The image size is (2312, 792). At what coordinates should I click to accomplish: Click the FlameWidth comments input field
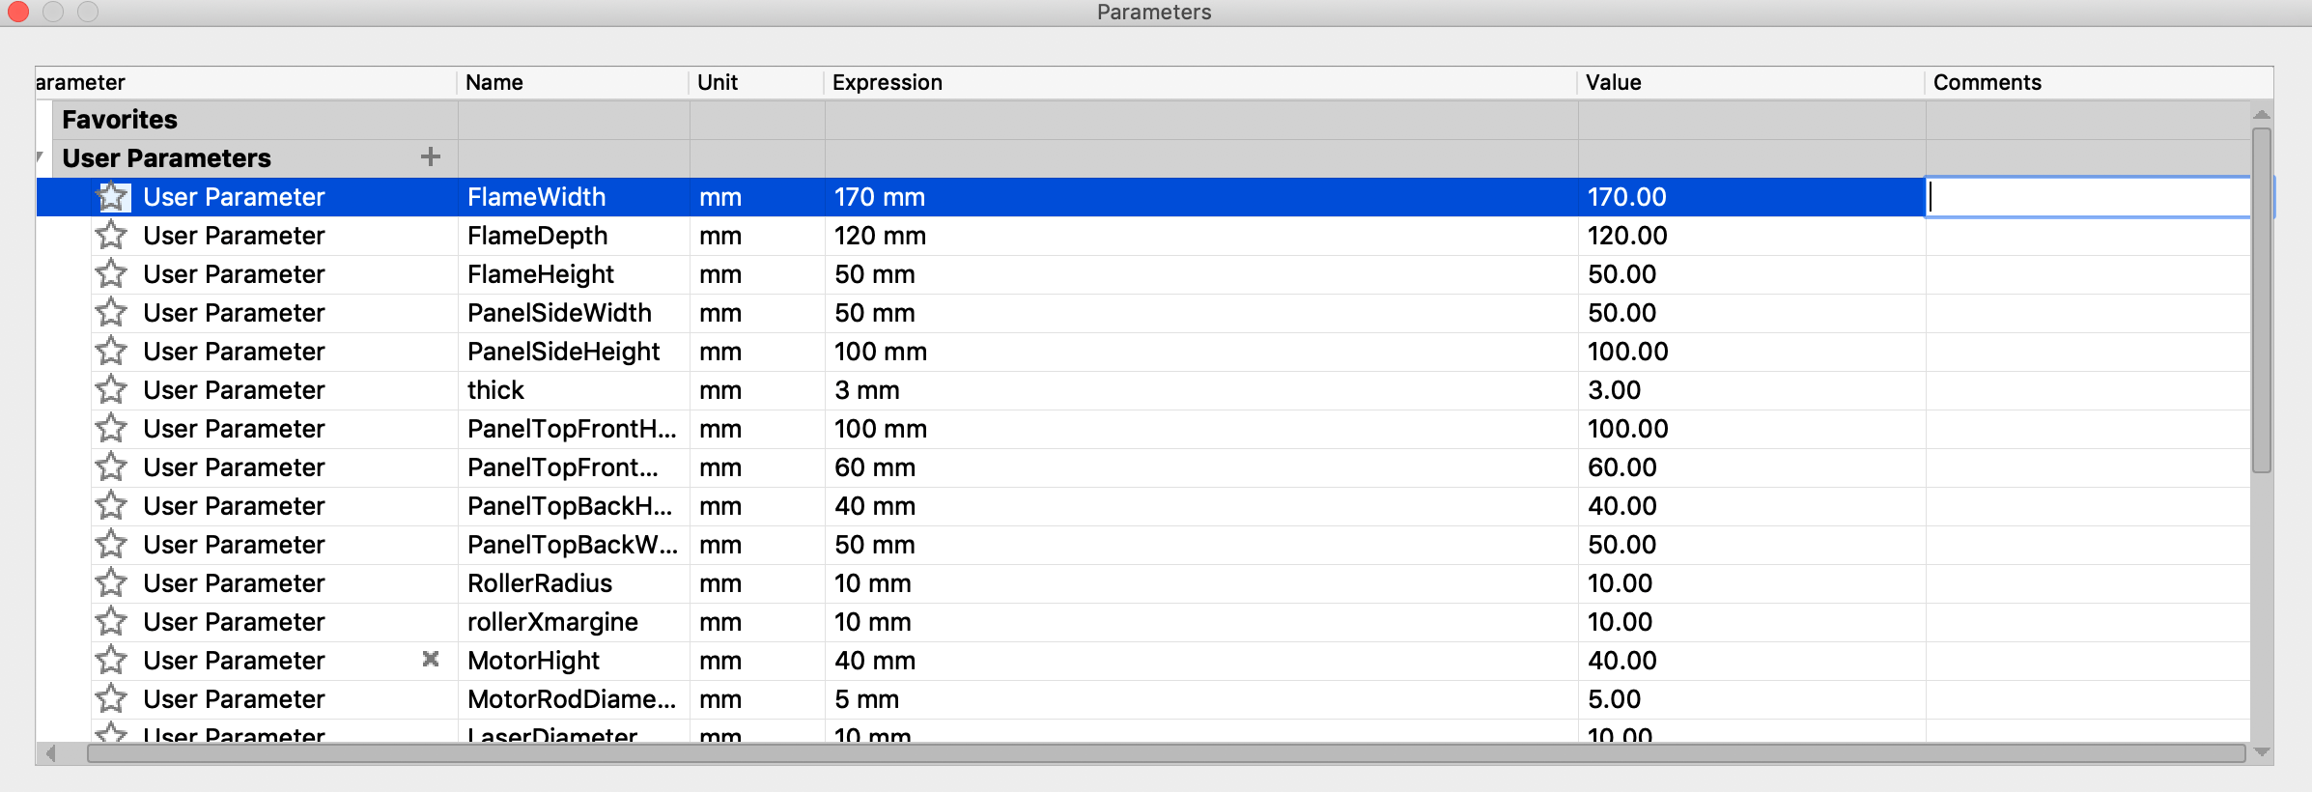[x=2088, y=197]
